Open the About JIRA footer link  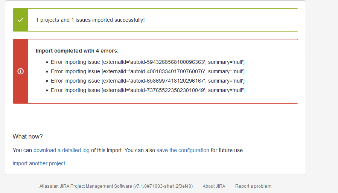pos(214,186)
